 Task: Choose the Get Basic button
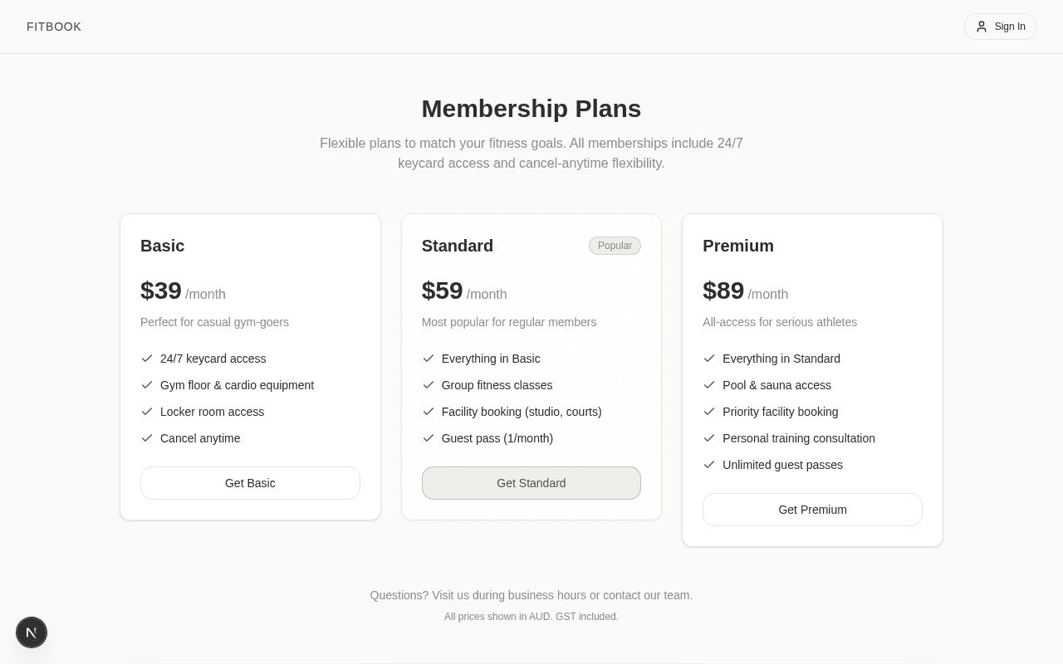click(x=250, y=483)
